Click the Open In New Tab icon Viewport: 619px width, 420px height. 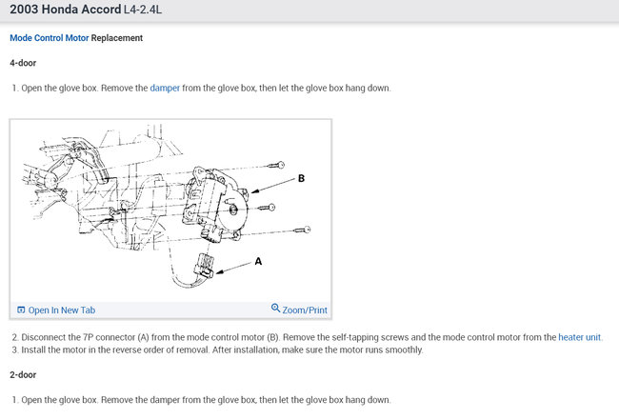21,310
